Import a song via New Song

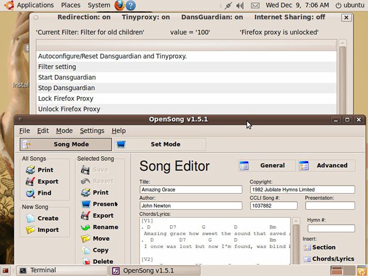pyautogui.click(x=42, y=230)
